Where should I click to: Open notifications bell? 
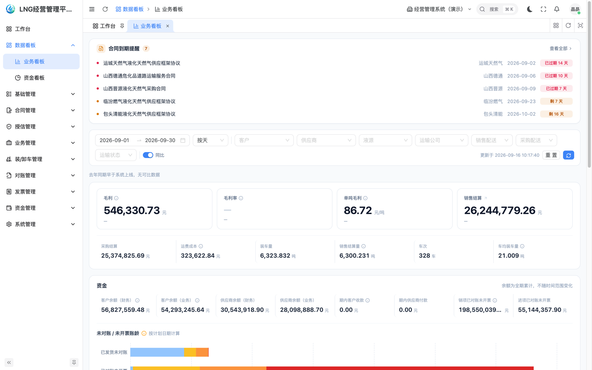pos(556,9)
